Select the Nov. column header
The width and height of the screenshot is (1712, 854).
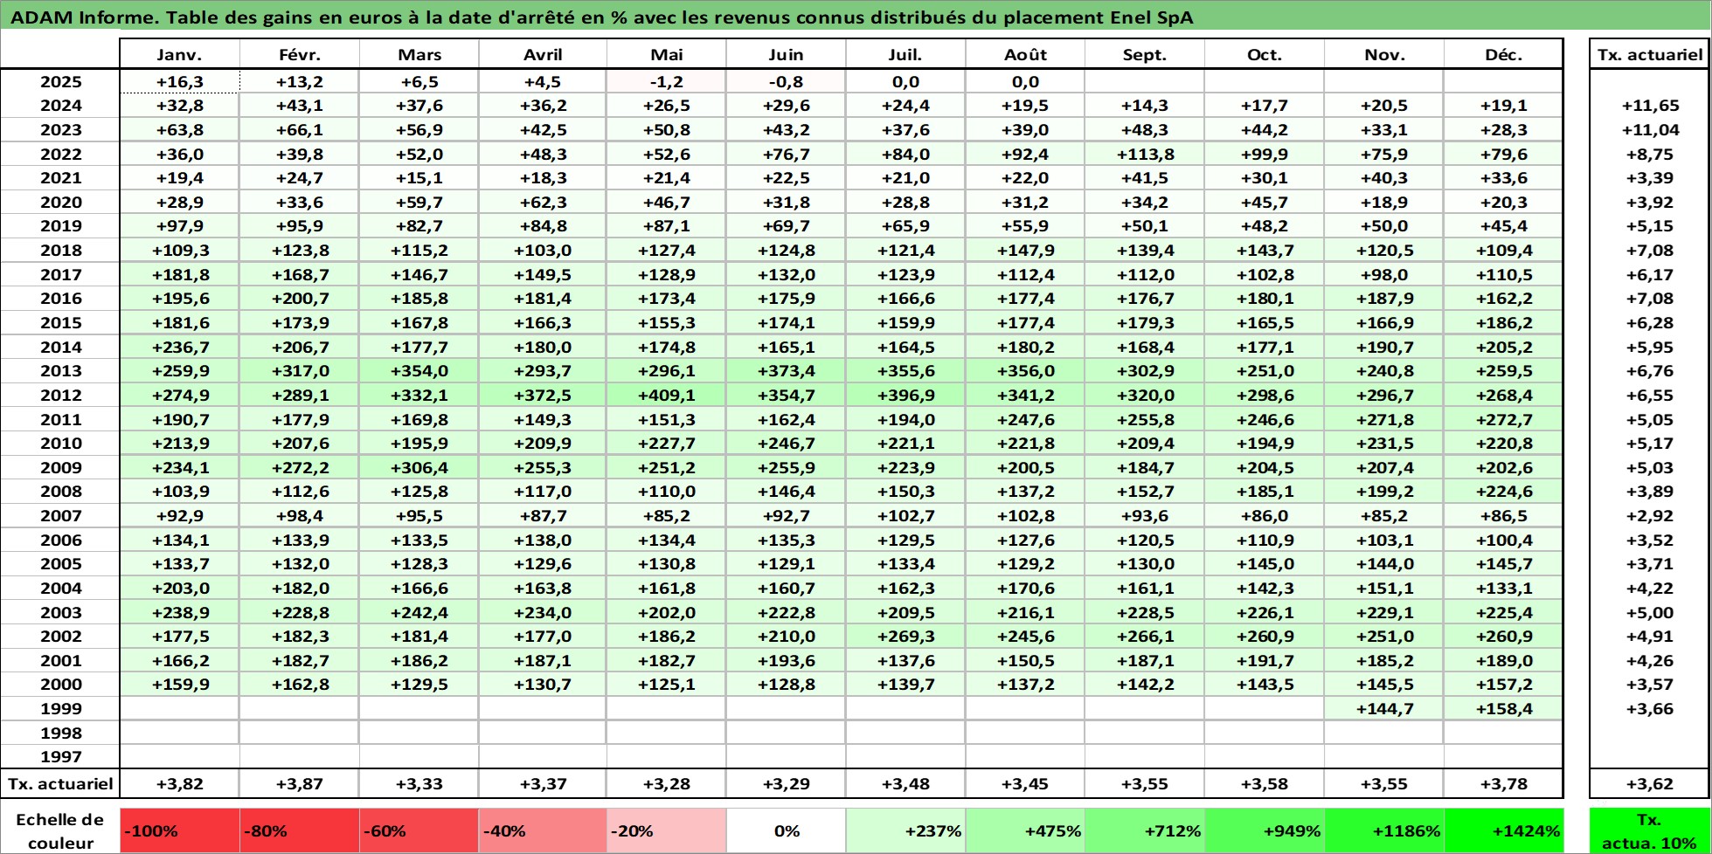(x=1383, y=54)
